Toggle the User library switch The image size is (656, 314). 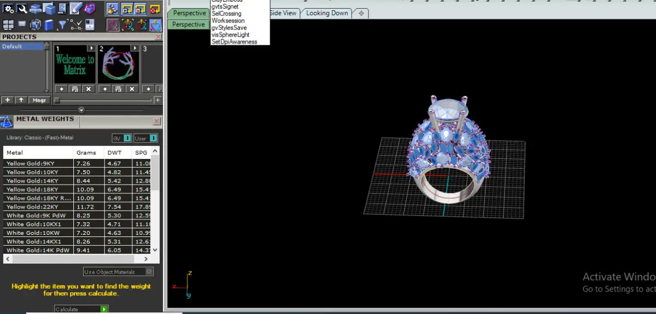[x=146, y=138]
